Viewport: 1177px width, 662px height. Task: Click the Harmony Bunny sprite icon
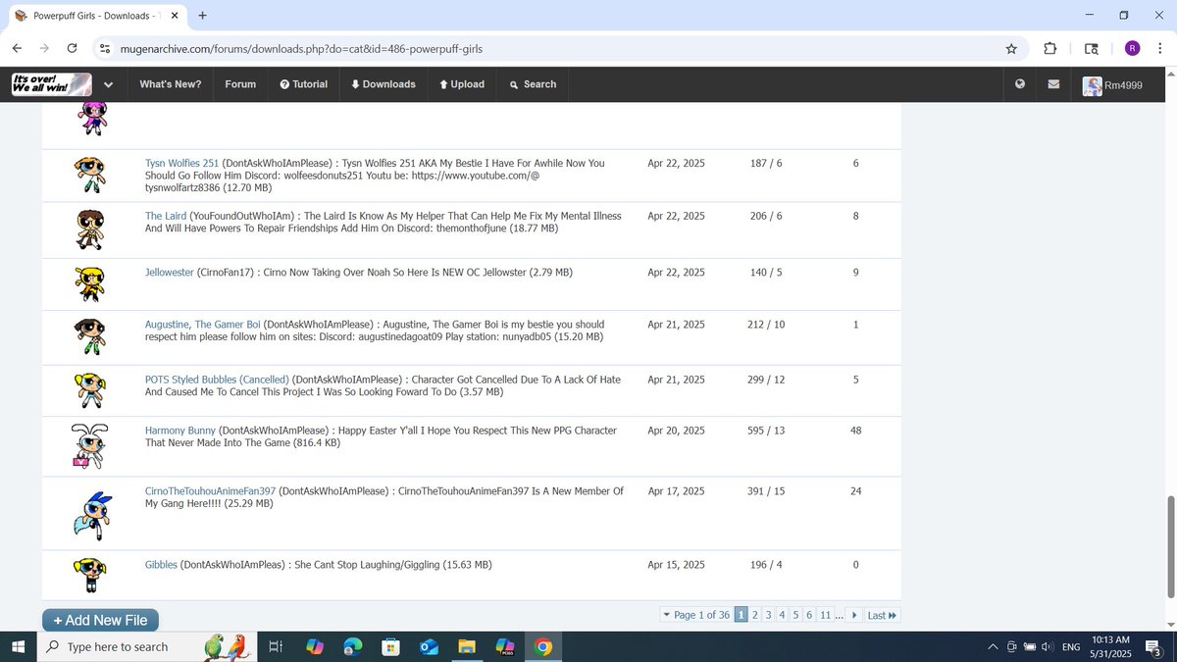pos(89,446)
